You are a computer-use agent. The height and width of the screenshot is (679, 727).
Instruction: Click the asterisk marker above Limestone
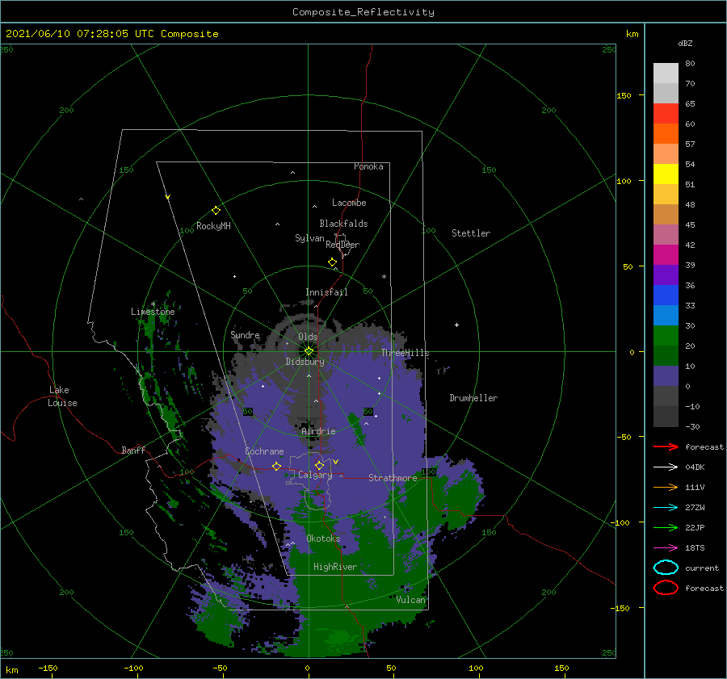153,304
